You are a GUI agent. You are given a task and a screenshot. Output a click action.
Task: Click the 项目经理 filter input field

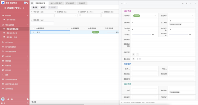42,23
